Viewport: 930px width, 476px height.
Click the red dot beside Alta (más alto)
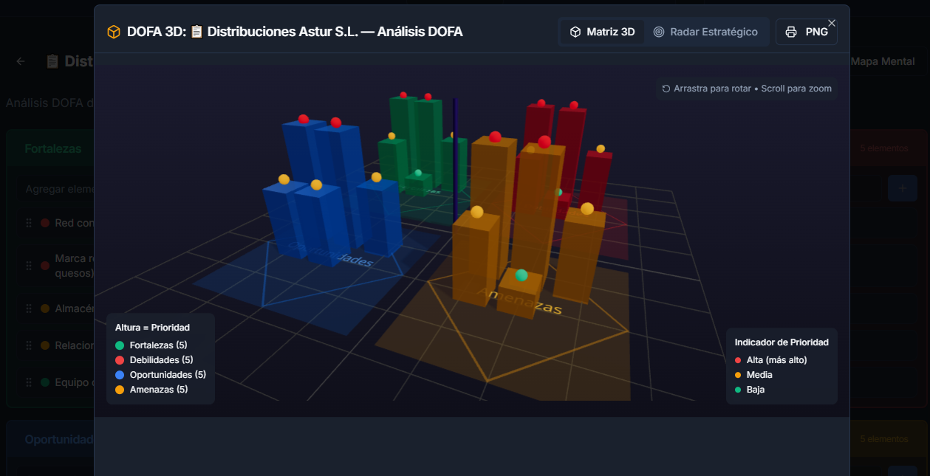pyautogui.click(x=738, y=360)
